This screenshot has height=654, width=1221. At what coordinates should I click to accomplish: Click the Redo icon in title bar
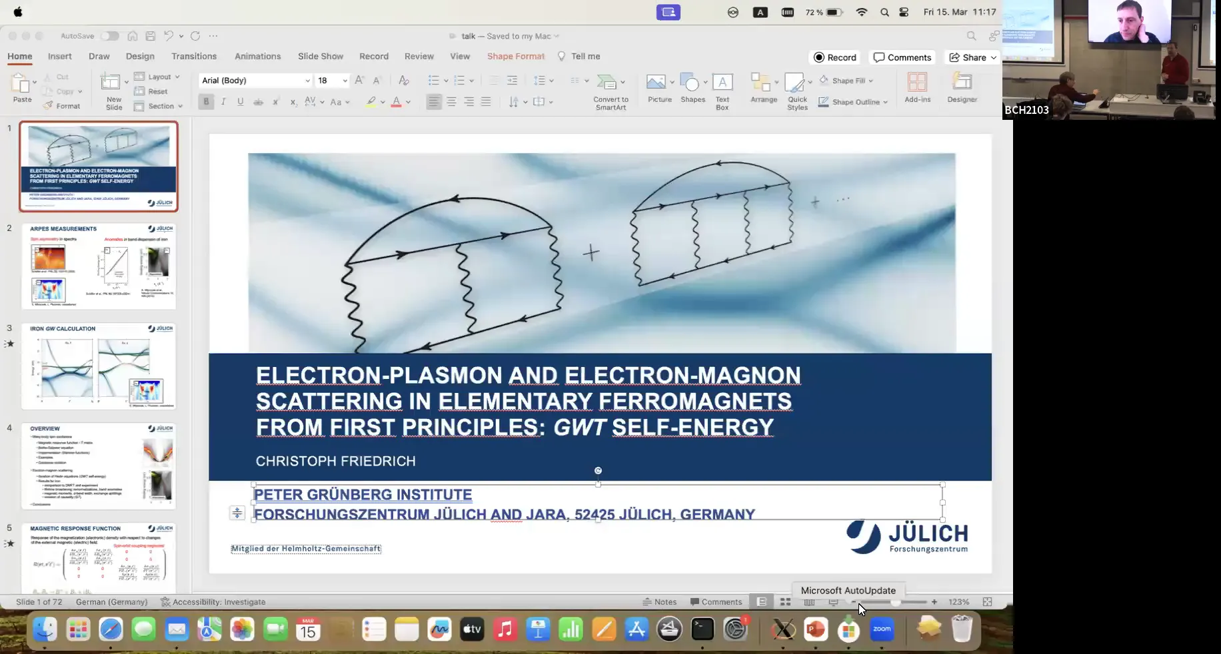click(x=195, y=36)
